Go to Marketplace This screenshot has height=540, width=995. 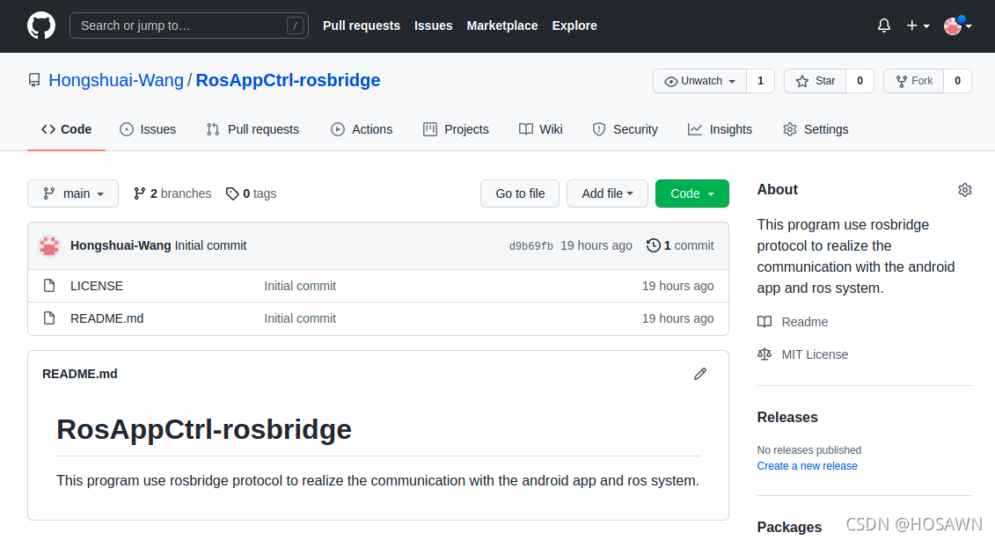click(x=502, y=26)
